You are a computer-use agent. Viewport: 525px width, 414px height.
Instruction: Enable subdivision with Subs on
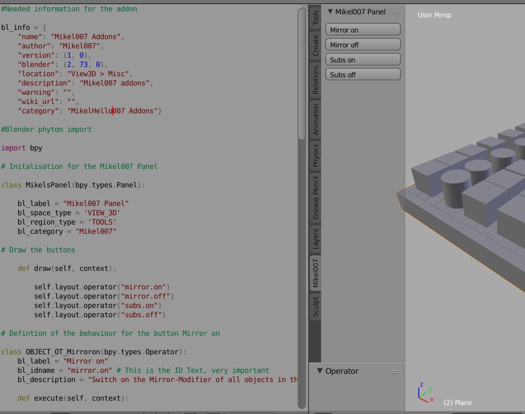tap(363, 60)
